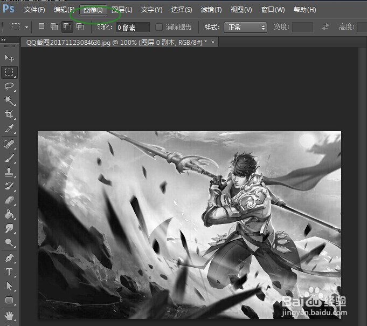The width and height of the screenshot is (367, 326).
Task: Open the Filter (滤镜) menu
Action: click(211, 10)
